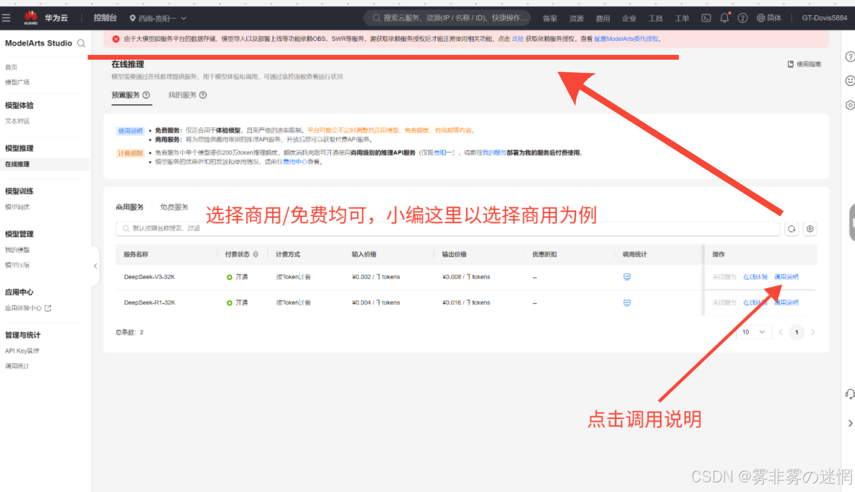Go to the previous results page arrow
This screenshot has width=855, height=492.
pyautogui.click(x=780, y=332)
